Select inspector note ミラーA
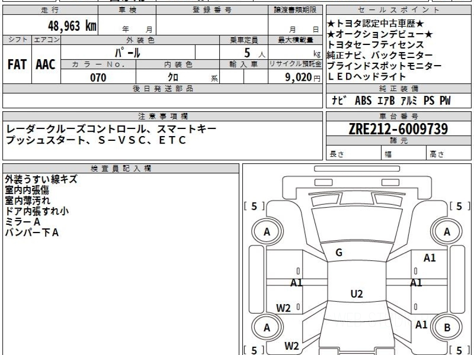The height and width of the screenshot is (355, 474). (x=23, y=222)
